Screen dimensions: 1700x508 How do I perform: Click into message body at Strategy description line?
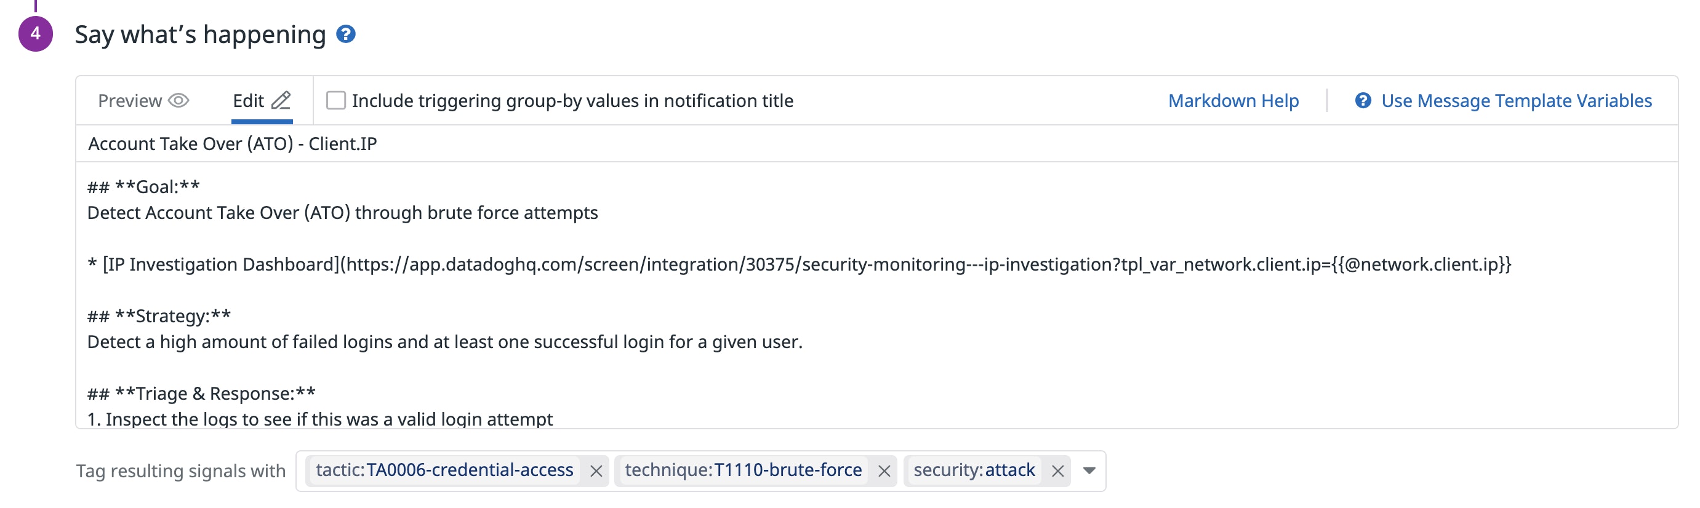[444, 342]
